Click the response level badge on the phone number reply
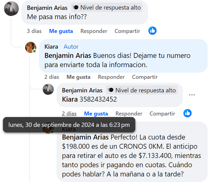211x182 pixels. (x=142, y=90)
